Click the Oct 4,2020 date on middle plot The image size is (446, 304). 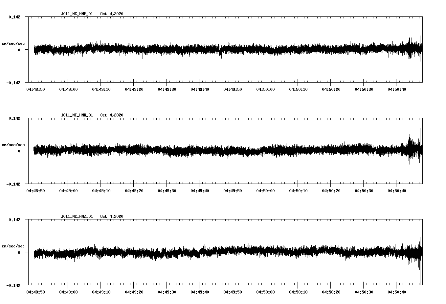pyautogui.click(x=112, y=115)
